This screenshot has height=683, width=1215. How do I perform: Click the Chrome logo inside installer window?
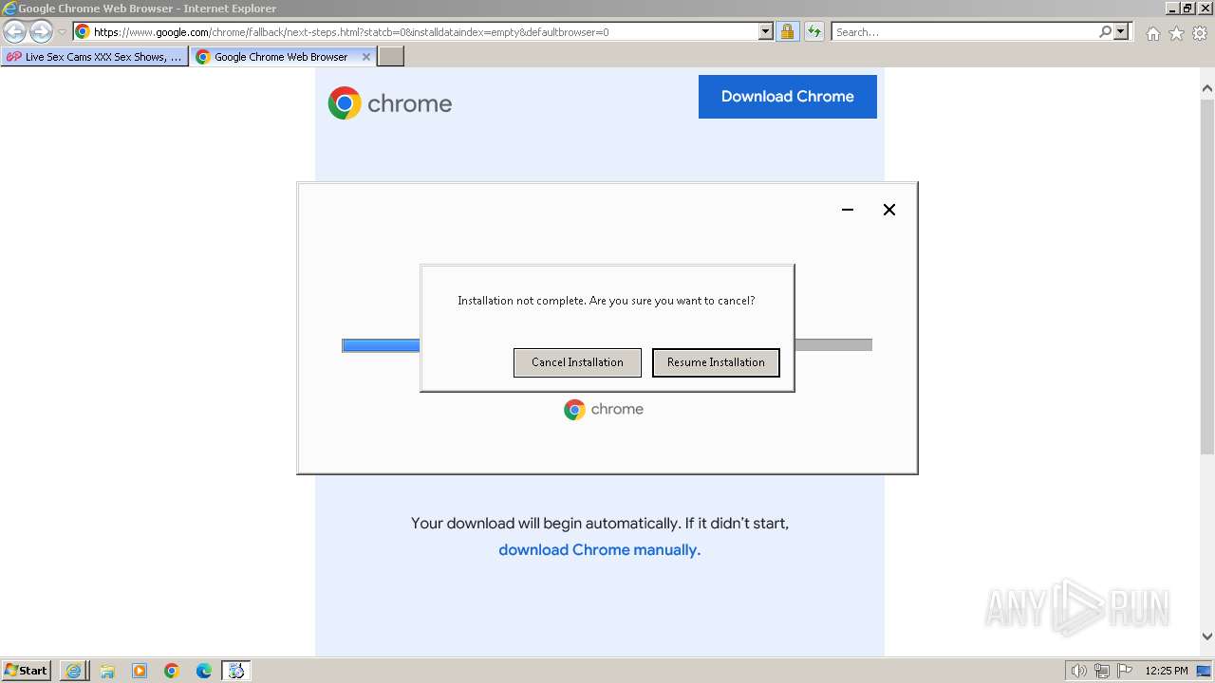604,409
